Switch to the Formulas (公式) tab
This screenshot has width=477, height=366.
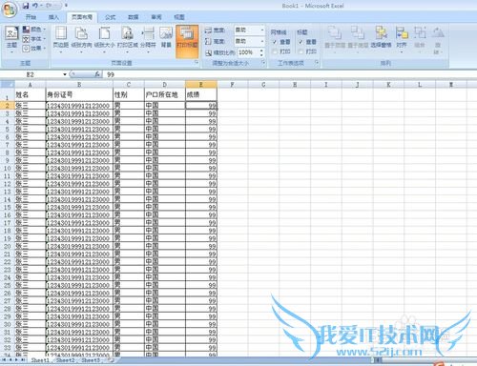point(110,17)
